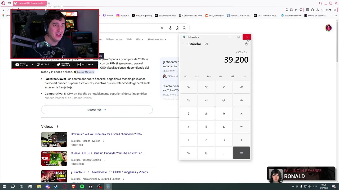The image size is (339, 190).
Task: Click the CE key in Calculator
Action: coord(206,87)
